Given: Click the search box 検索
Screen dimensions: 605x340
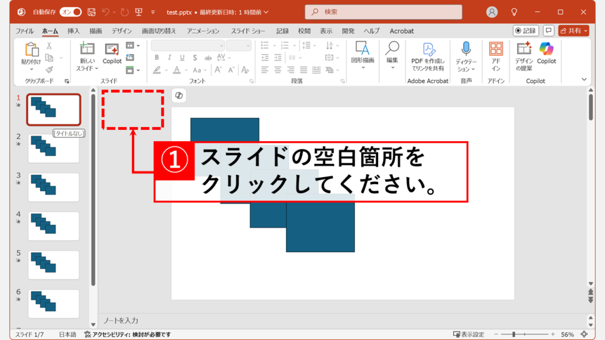Looking at the screenshot, I should coord(383,12).
